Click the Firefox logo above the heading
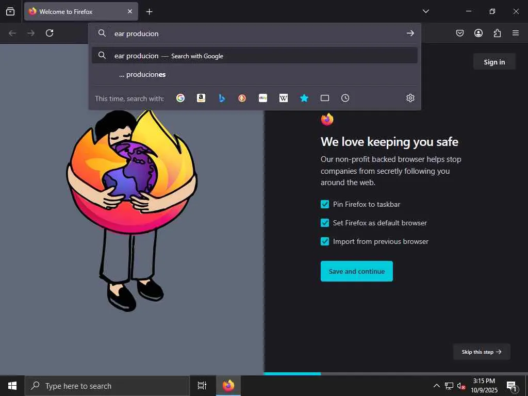 coord(327,119)
